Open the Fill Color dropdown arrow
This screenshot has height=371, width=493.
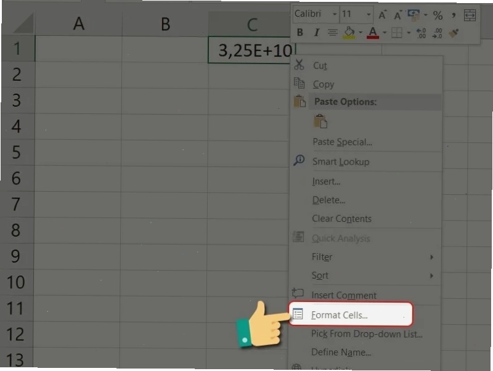(x=361, y=33)
